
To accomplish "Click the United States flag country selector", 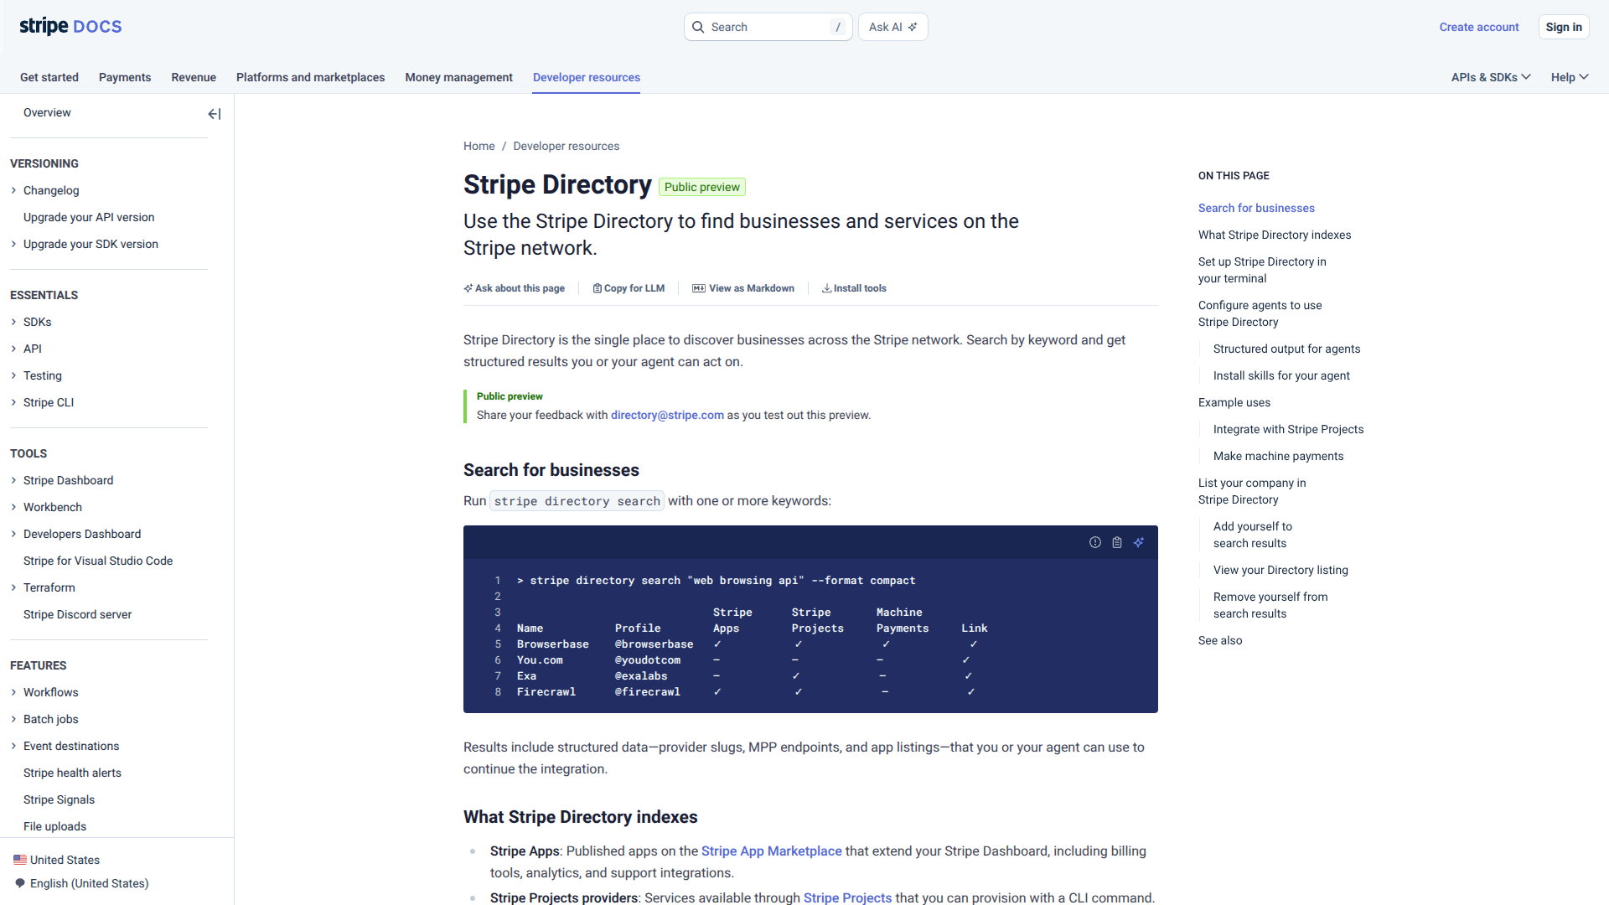I will (x=57, y=860).
